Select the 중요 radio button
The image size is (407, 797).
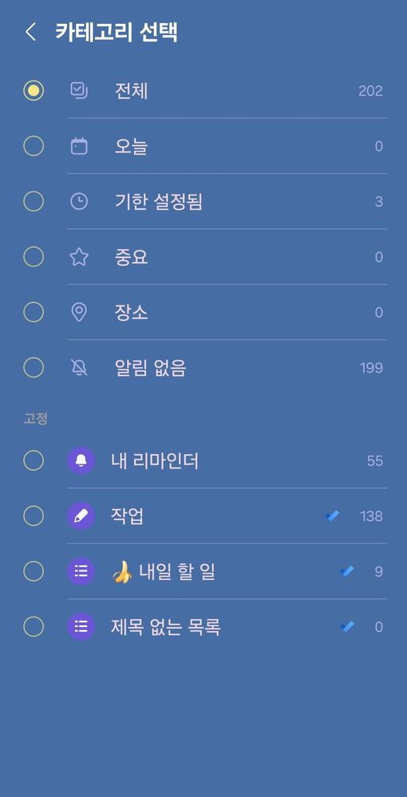pyautogui.click(x=34, y=257)
